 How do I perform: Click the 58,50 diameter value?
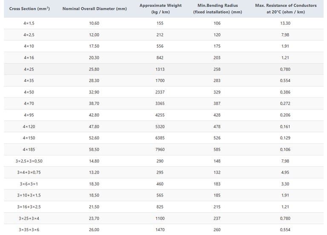coord(94,149)
